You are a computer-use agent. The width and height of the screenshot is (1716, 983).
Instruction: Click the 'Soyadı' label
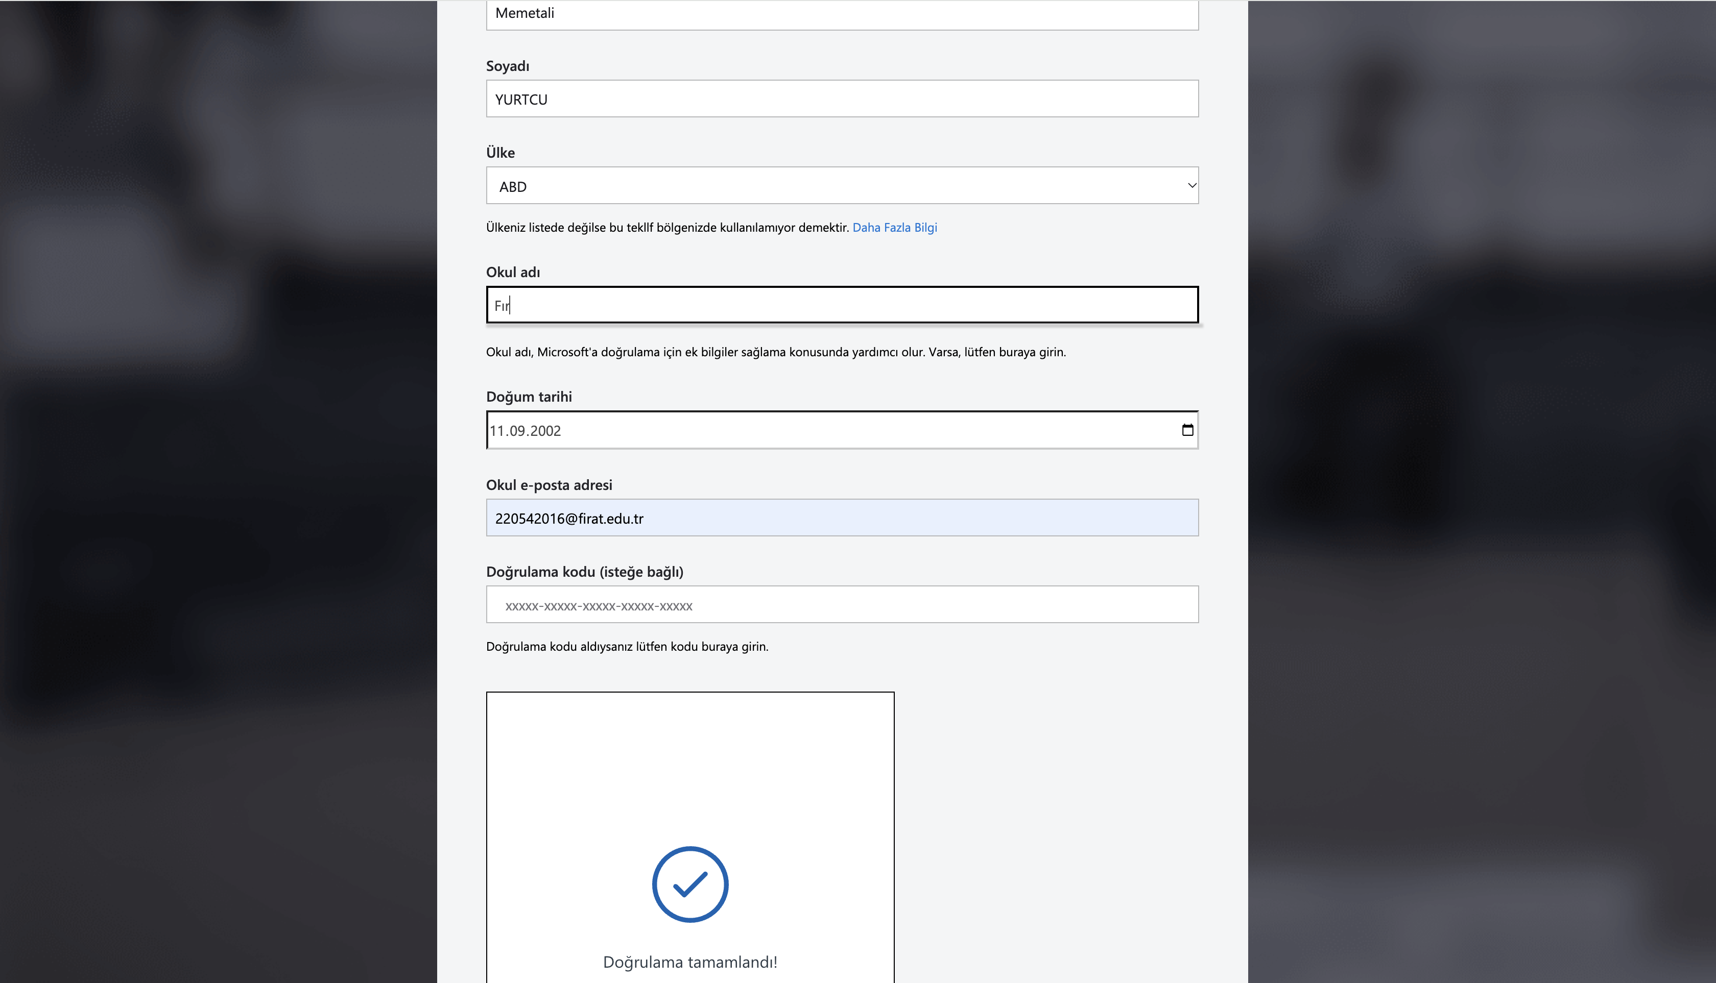507,66
